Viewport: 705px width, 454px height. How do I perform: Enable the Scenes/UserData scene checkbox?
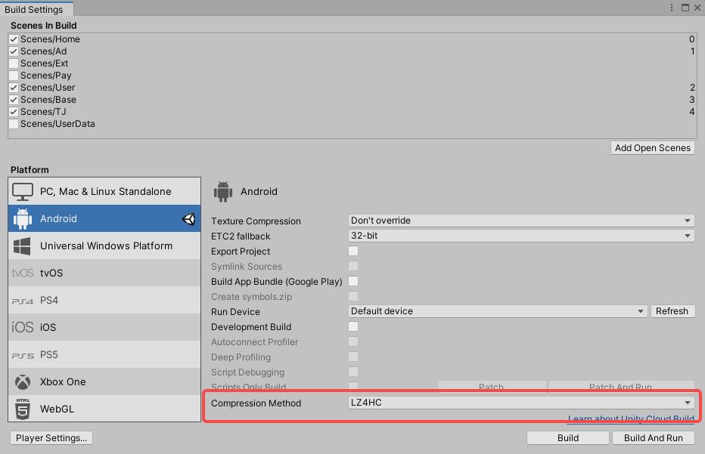click(14, 124)
